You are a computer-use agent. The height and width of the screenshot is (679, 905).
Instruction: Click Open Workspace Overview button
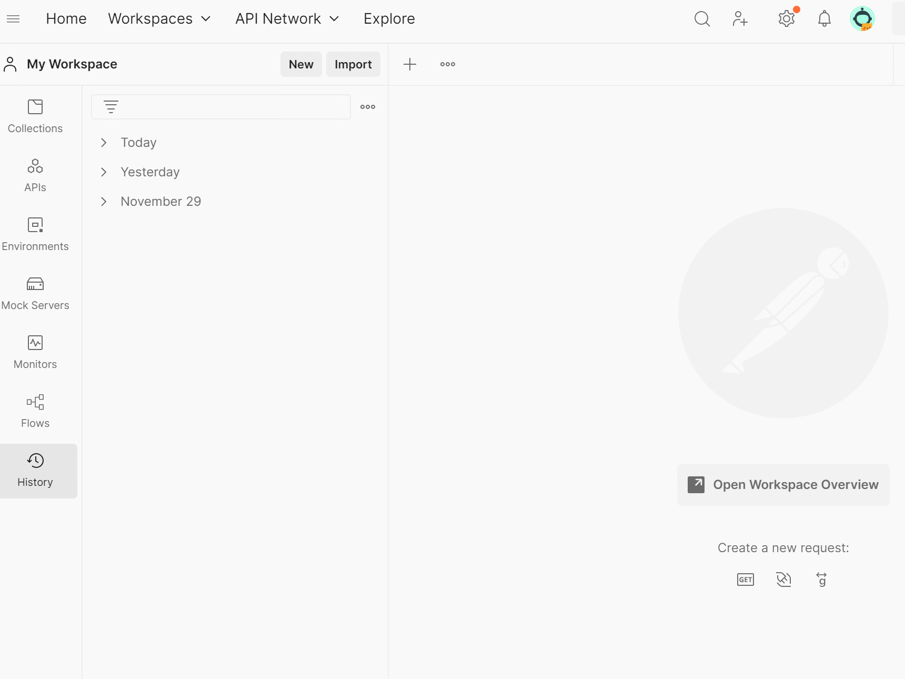(783, 485)
